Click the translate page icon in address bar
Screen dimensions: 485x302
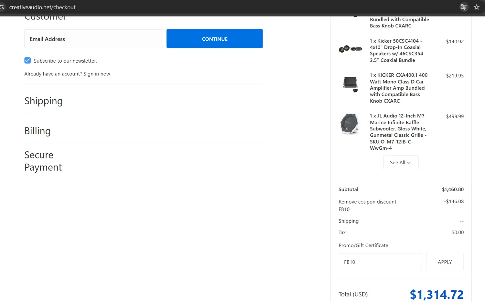[464, 7]
